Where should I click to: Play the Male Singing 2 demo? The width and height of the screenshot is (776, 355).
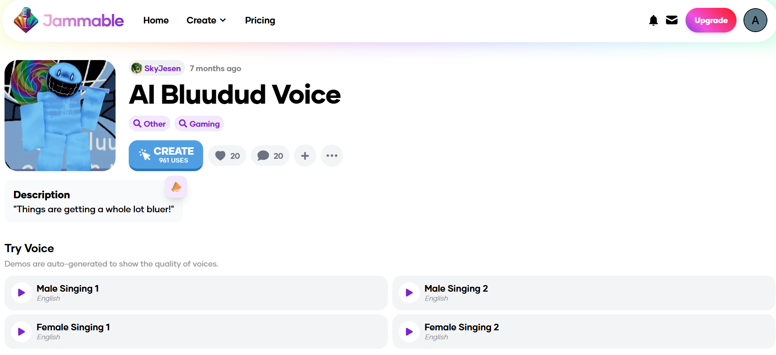point(409,292)
